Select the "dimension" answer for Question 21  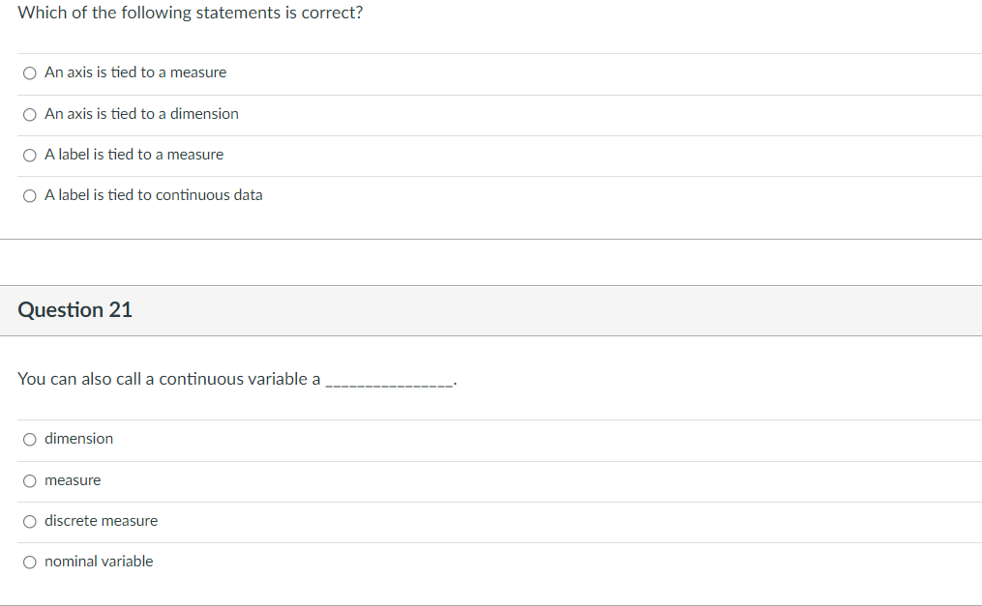29,439
